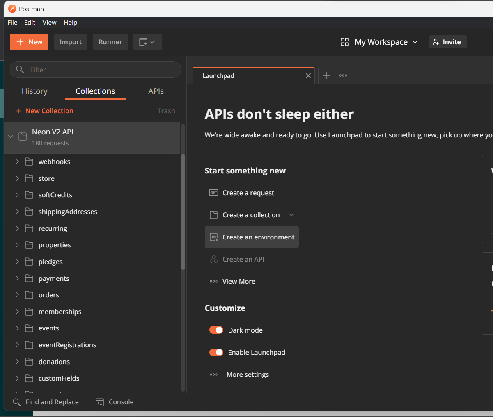Open a new tab with plus icon
493x417 pixels.
[x=327, y=75]
